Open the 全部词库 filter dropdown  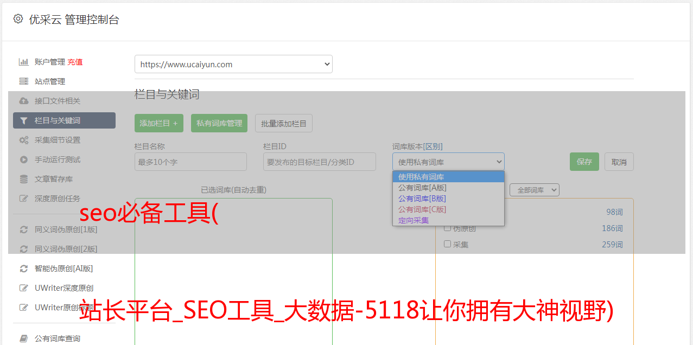pos(535,190)
